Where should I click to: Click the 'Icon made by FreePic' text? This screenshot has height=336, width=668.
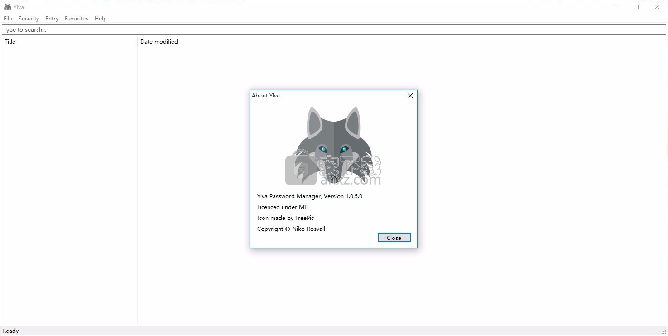[285, 218]
